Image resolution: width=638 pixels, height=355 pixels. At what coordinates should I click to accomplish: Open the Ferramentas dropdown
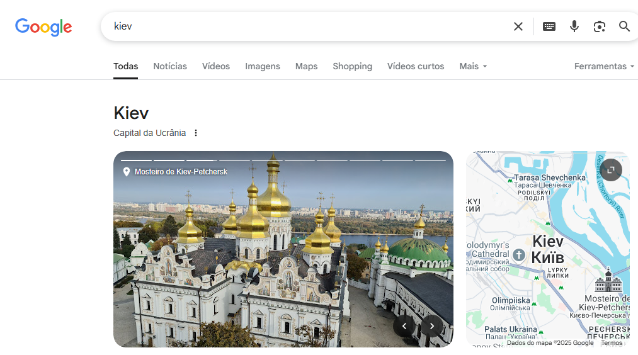point(604,66)
